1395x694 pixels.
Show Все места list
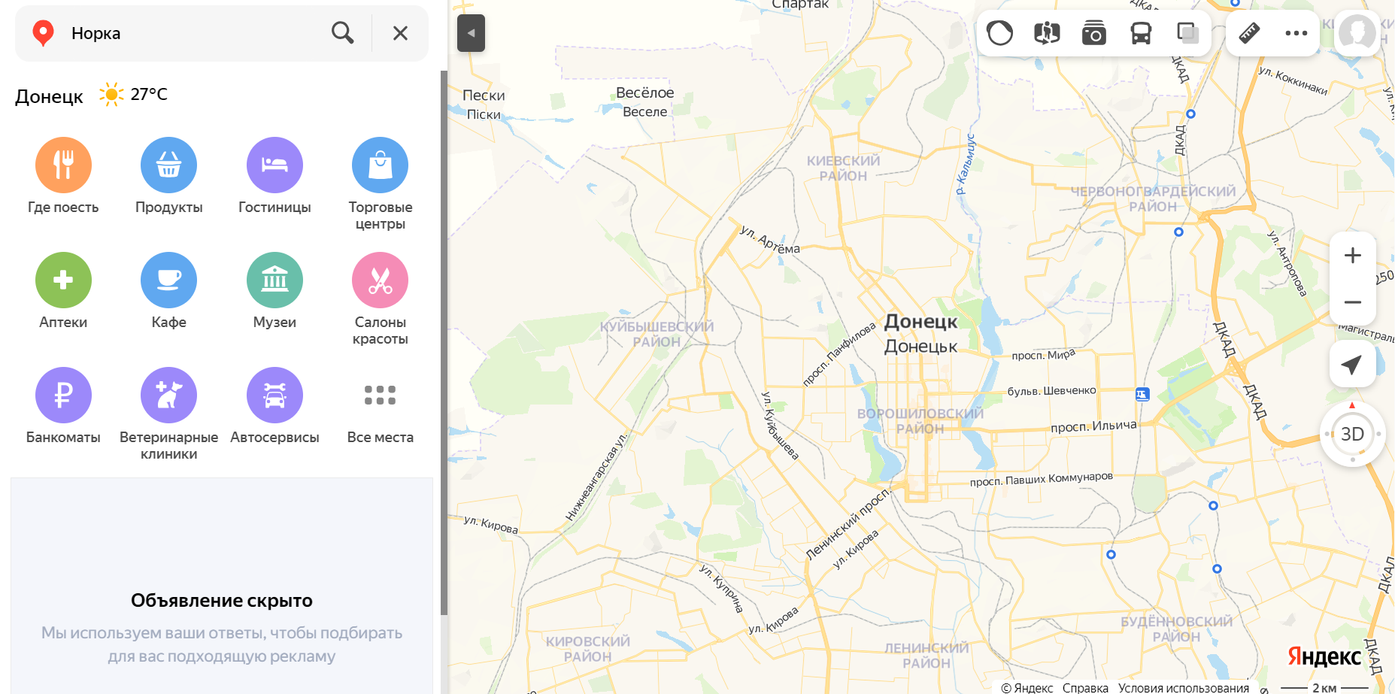(x=380, y=406)
